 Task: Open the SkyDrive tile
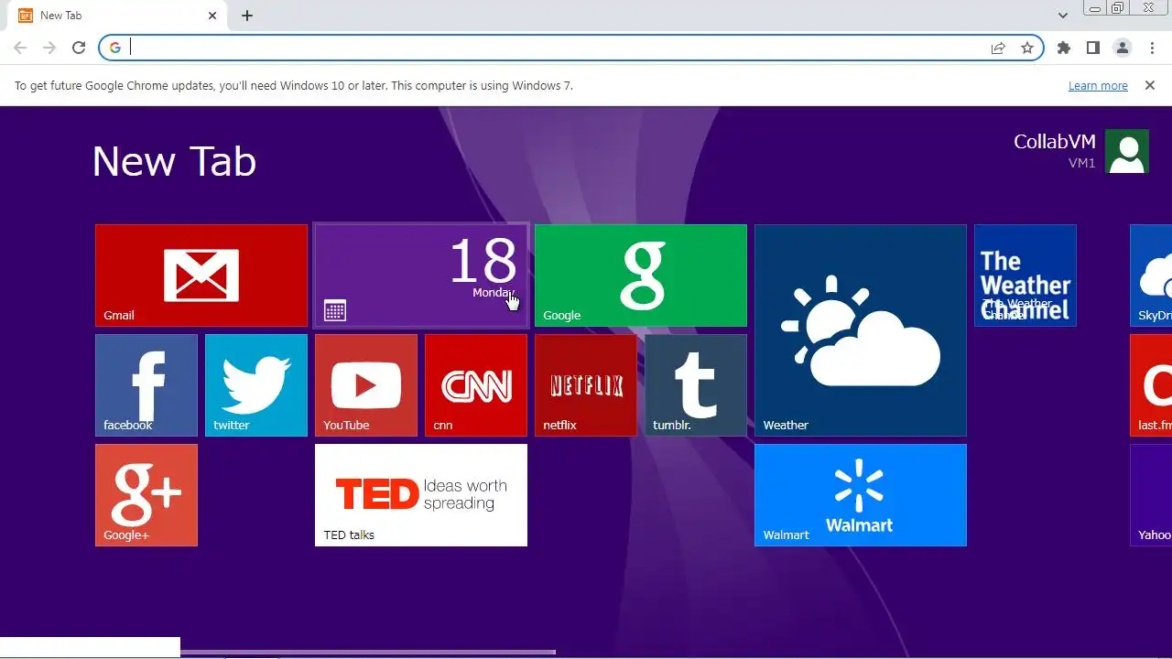[x=1151, y=275]
